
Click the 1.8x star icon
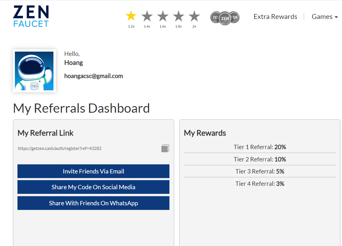click(179, 16)
